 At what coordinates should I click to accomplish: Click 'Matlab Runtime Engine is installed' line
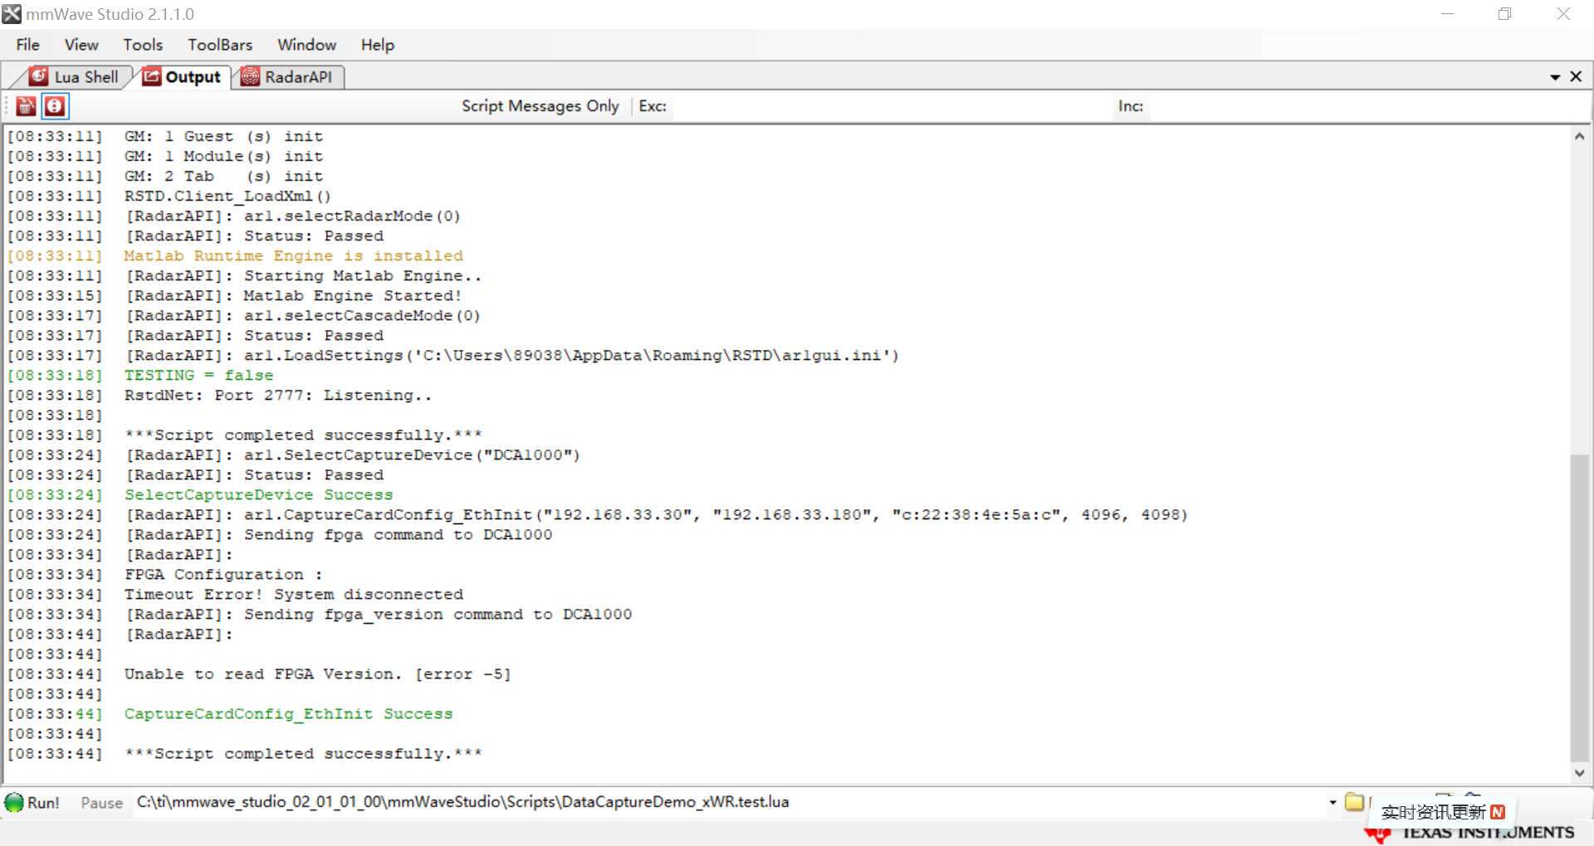tap(294, 256)
